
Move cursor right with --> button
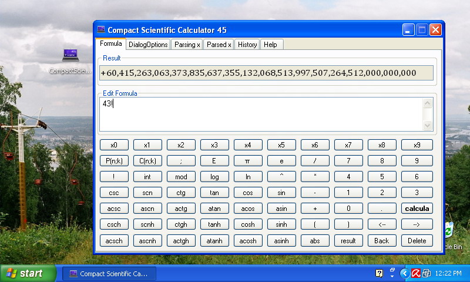pos(417,224)
